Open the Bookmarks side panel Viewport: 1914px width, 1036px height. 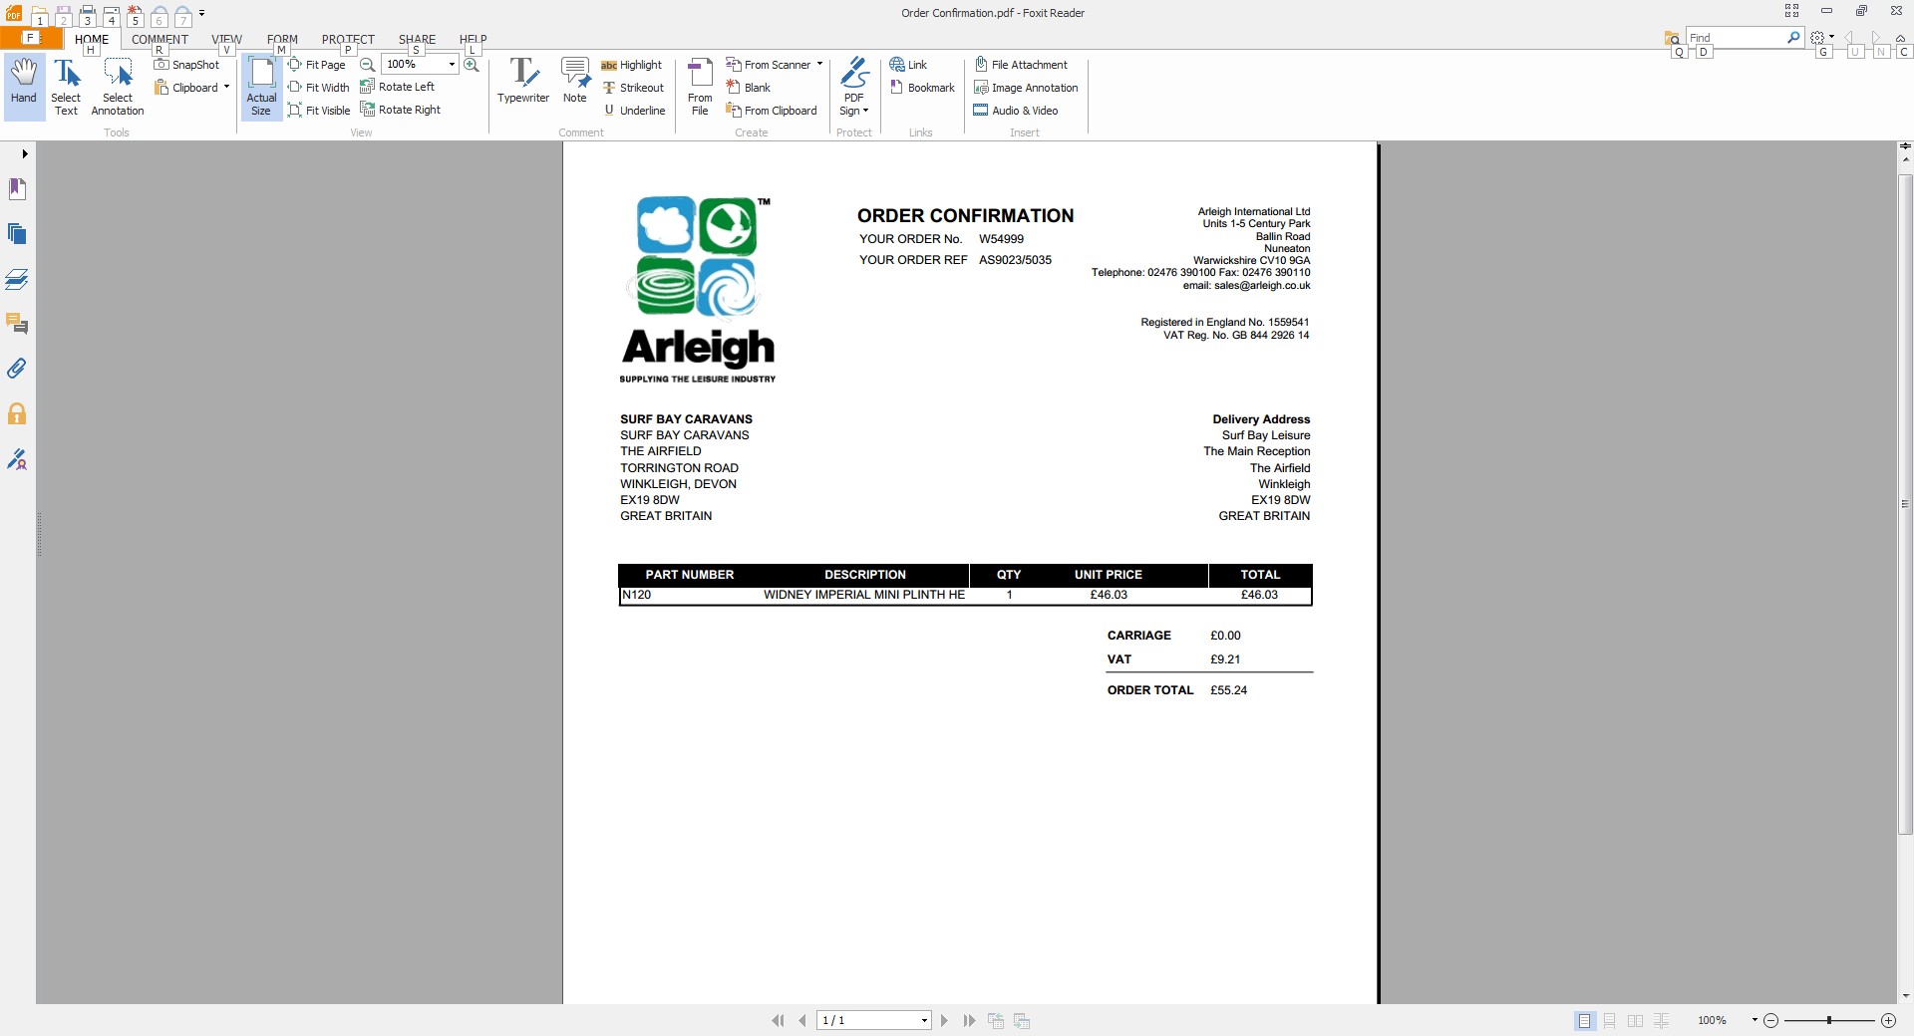point(17,189)
